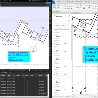Select the arc tool in Bluebeam's right toolbar
98x98 pixels.
point(50,33)
